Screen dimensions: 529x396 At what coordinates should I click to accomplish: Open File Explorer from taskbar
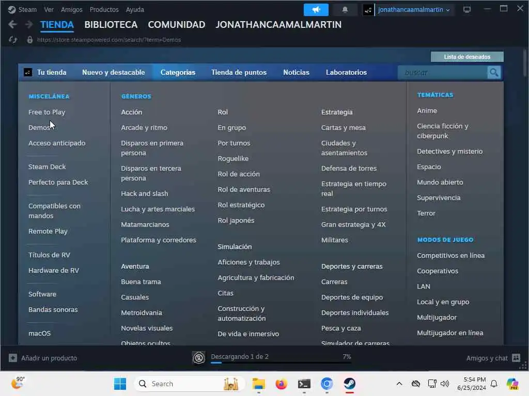coord(258,384)
